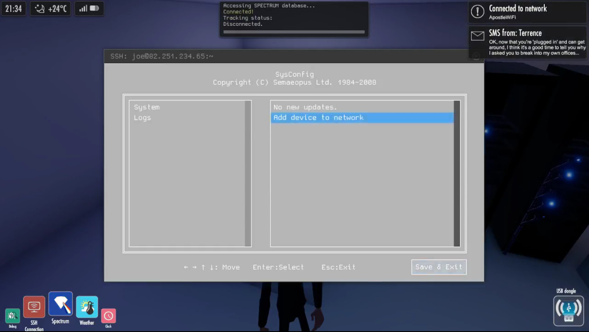Choose 'Add device to network' entry
The image size is (589, 332).
318,118
